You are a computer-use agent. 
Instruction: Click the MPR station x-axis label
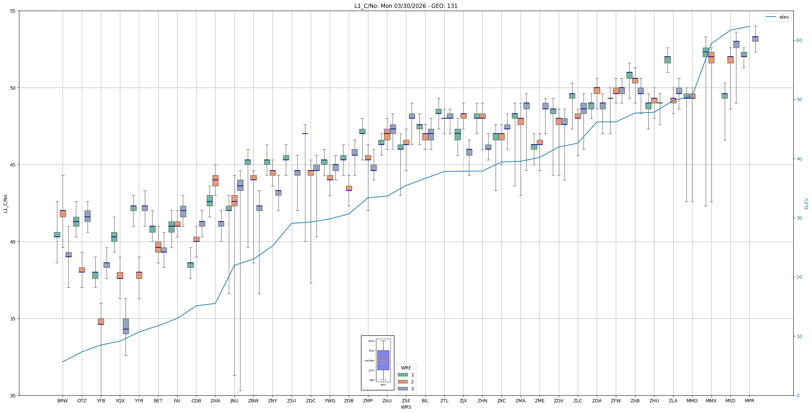click(x=749, y=401)
